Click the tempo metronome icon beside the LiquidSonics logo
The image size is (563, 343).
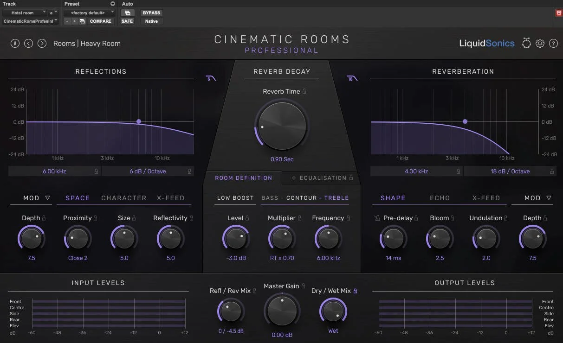(526, 43)
